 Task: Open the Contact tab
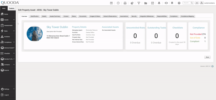click(66, 16)
